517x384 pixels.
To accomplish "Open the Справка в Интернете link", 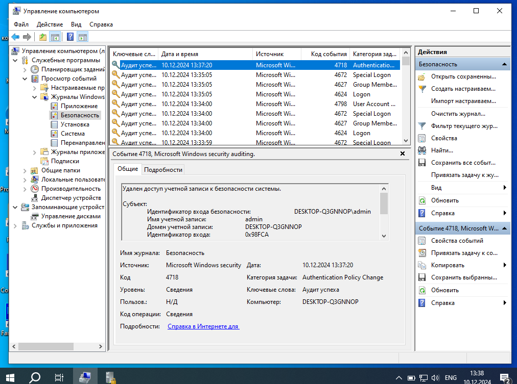I will point(203,326).
